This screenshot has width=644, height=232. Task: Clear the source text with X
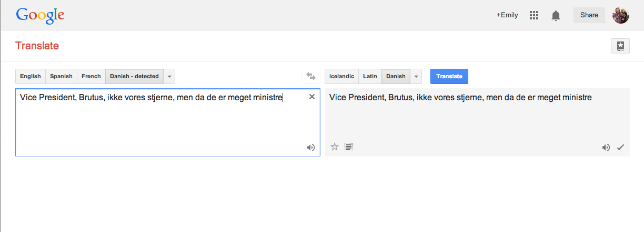(x=311, y=97)
